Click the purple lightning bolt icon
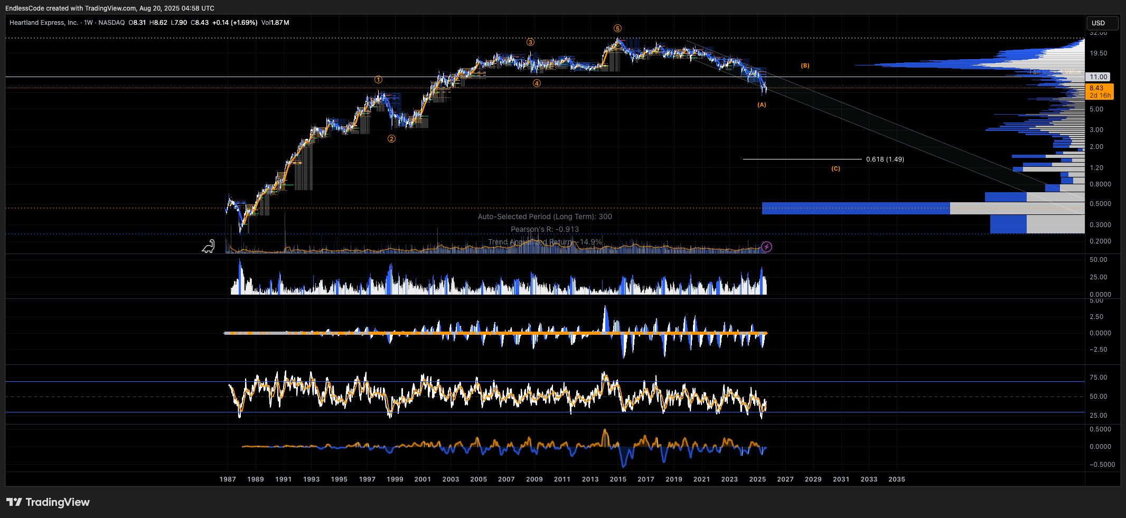This screenshot has width=1126, height=518. tap(766, 247)
